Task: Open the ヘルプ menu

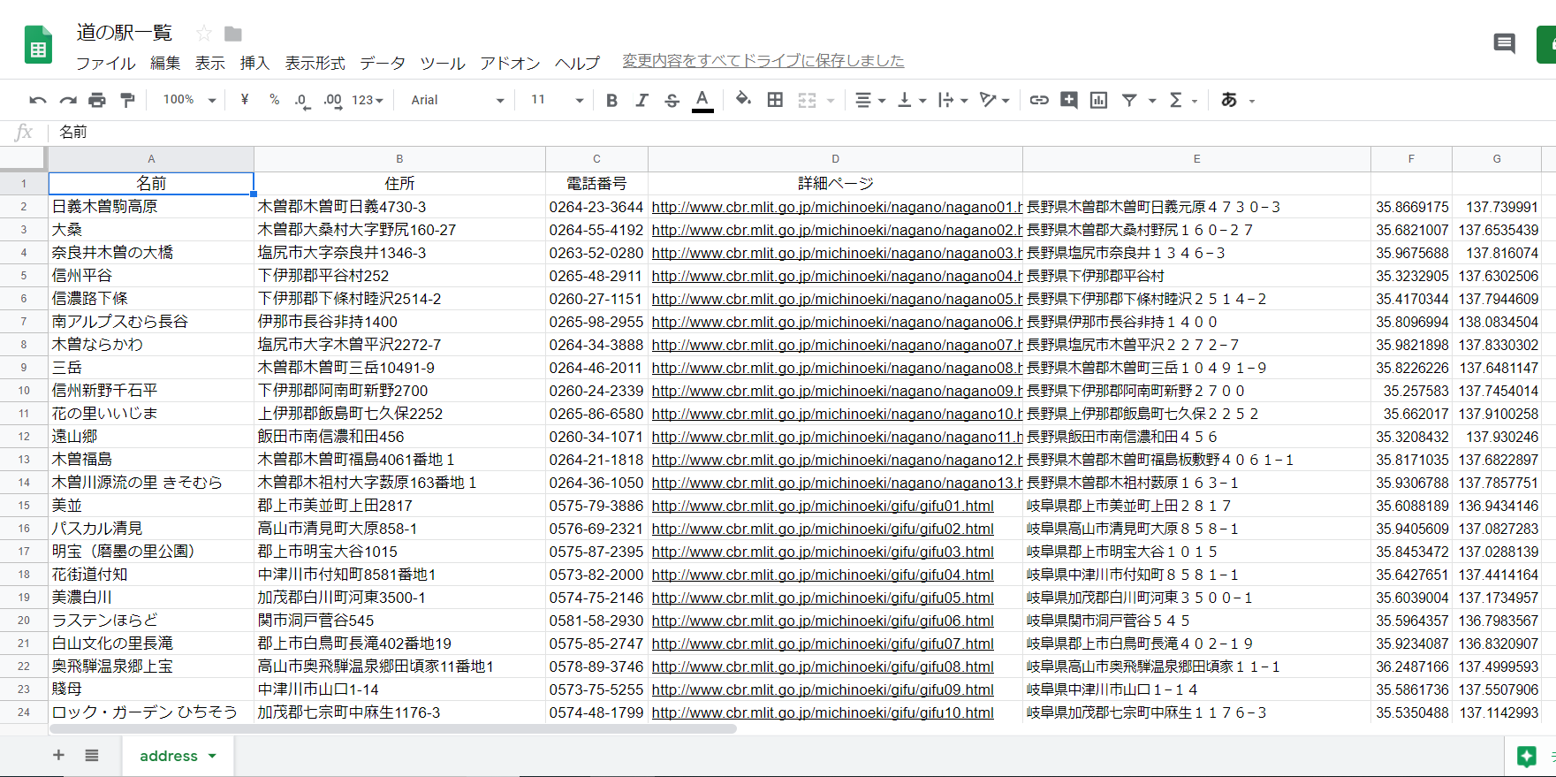Action: (577, 63)
